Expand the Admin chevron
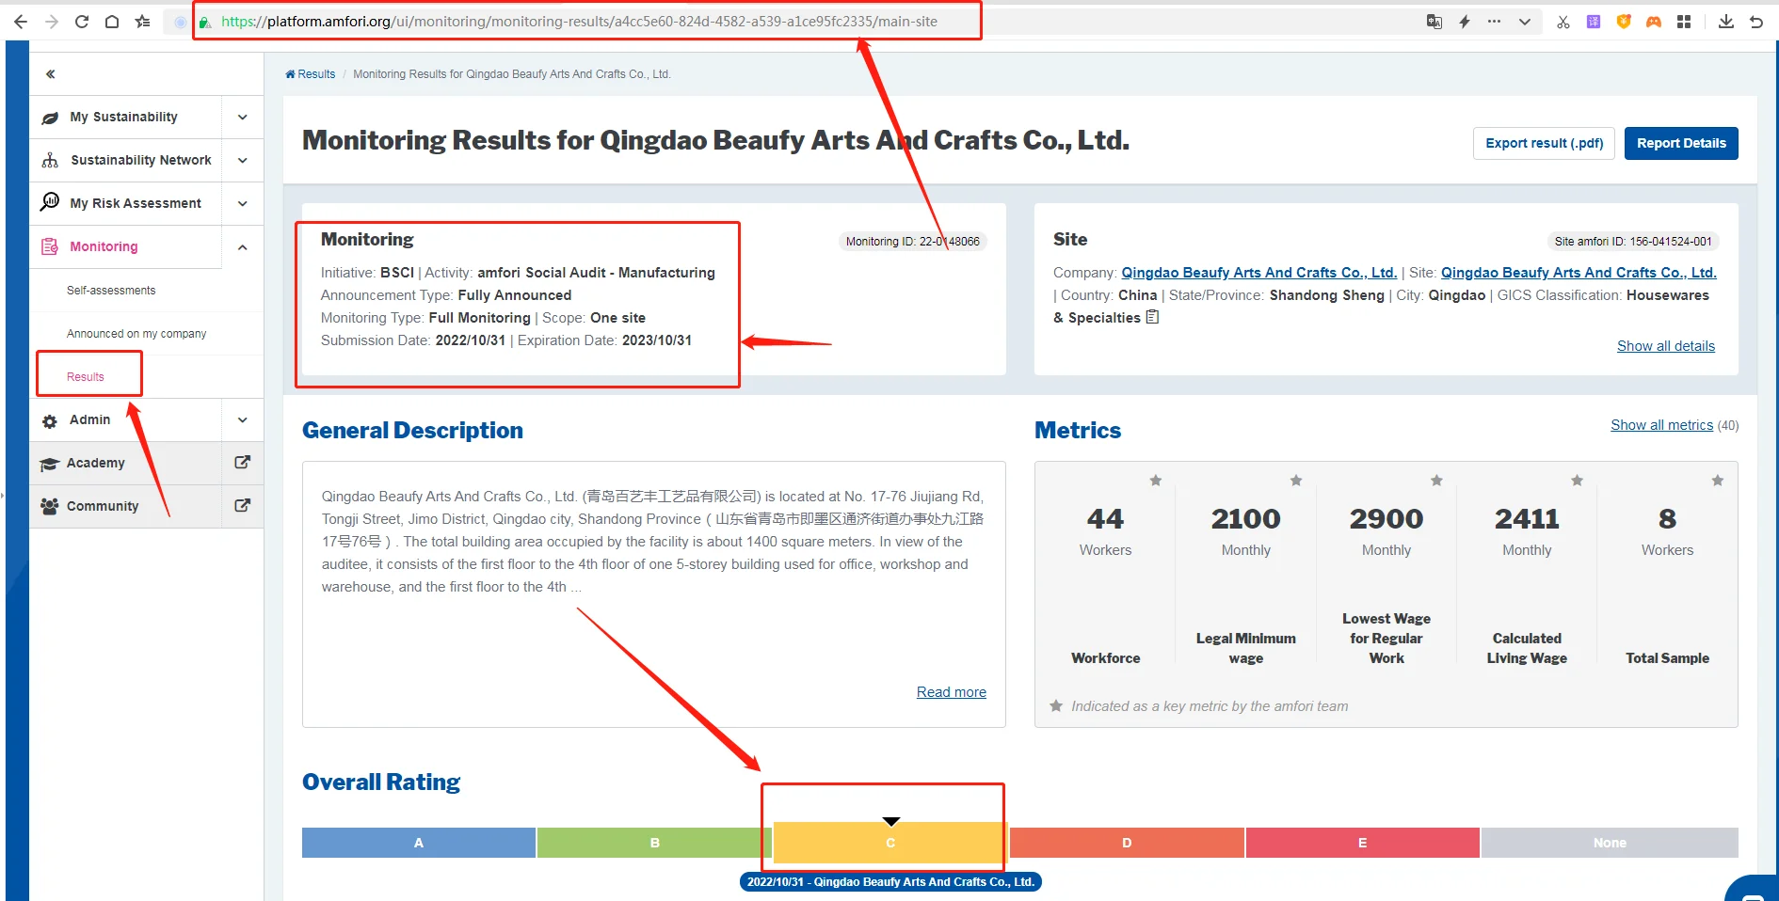The height and width of the screenshot is (901, 1779). pos(243,419)
